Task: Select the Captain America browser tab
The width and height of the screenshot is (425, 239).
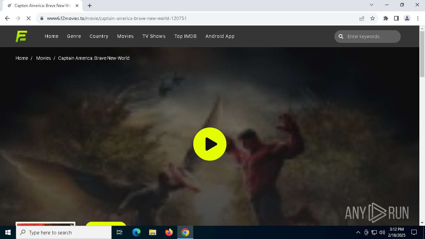Action: click(42, 6)
